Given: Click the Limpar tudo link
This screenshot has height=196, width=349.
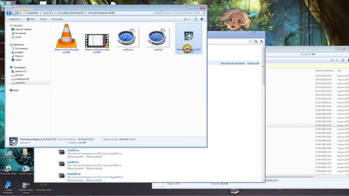Looking at the screenshot, I should pos(253,63).
